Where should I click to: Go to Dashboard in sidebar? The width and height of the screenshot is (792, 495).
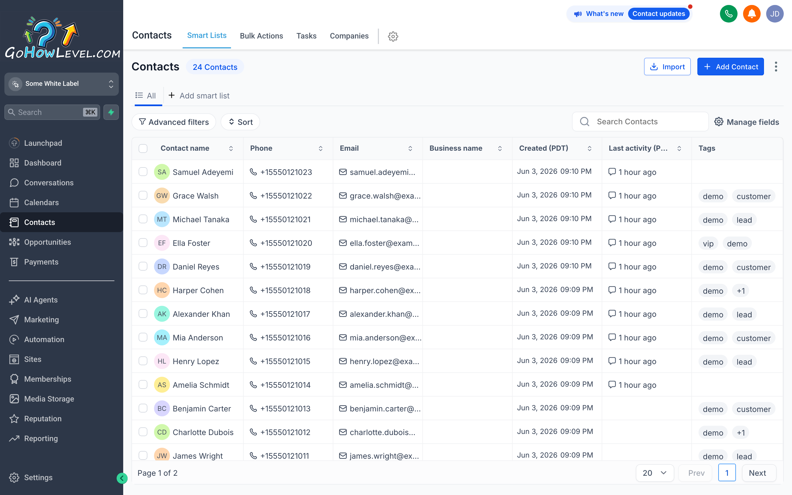click(62, 163)
